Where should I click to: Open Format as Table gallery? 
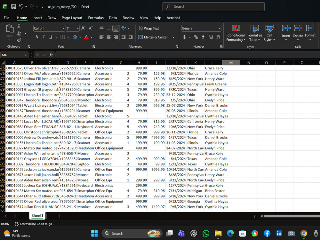[254, 33]
